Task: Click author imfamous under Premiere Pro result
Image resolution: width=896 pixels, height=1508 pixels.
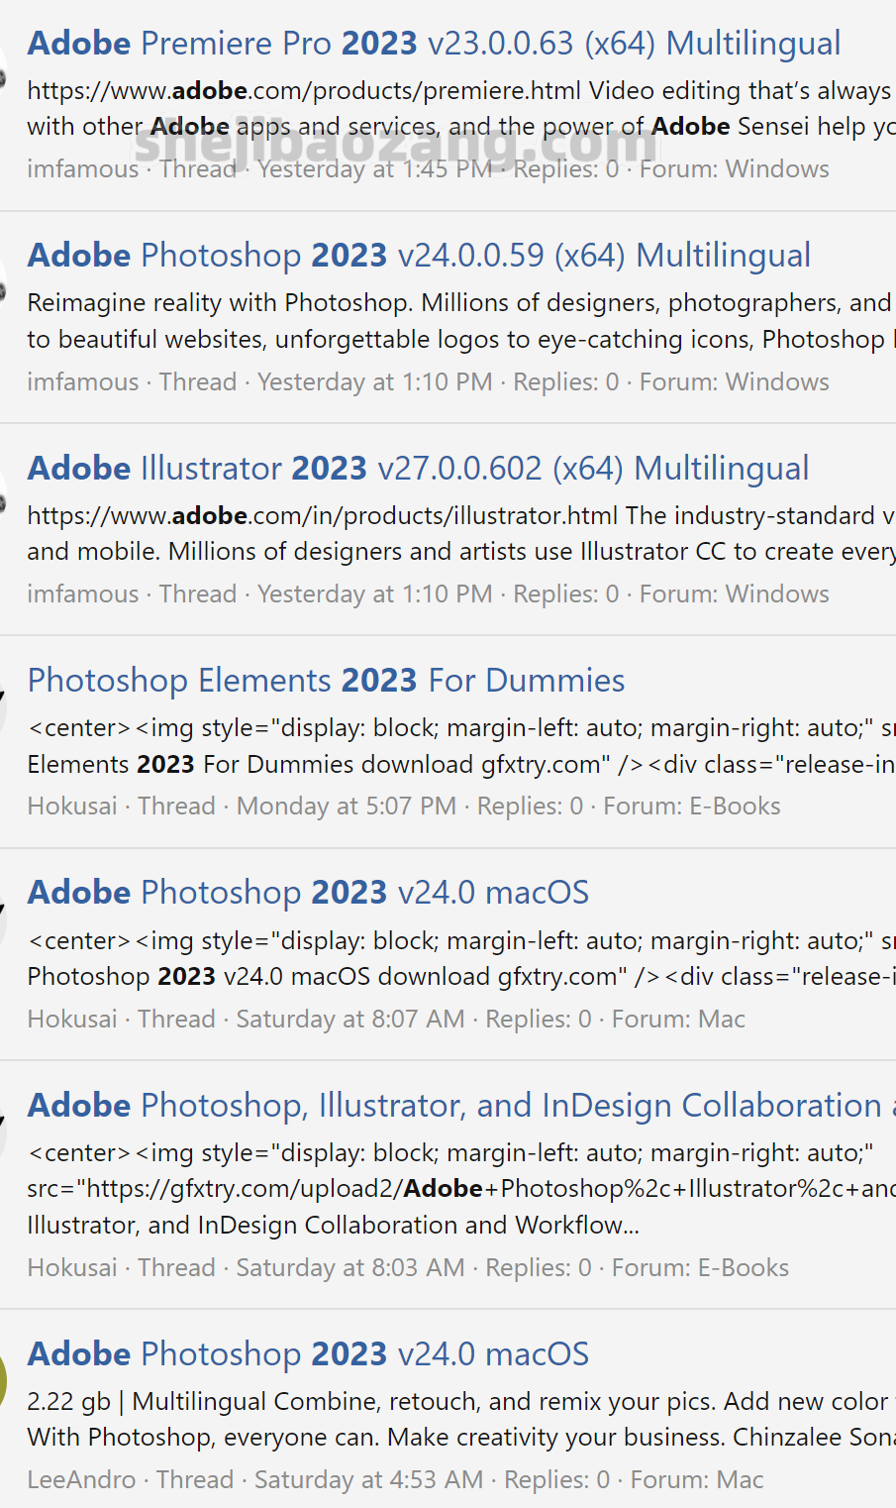Action: coord(83,169)
